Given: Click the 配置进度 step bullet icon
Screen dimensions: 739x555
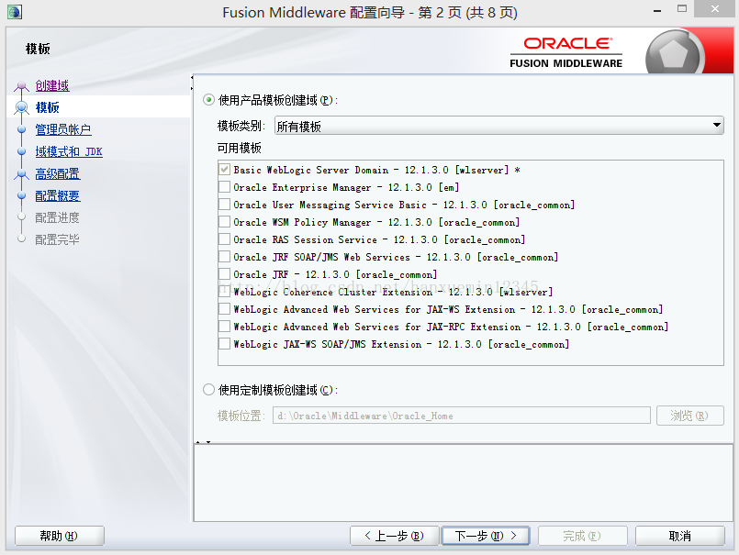Looking at the screenshot, I should (x=21, y=216).
